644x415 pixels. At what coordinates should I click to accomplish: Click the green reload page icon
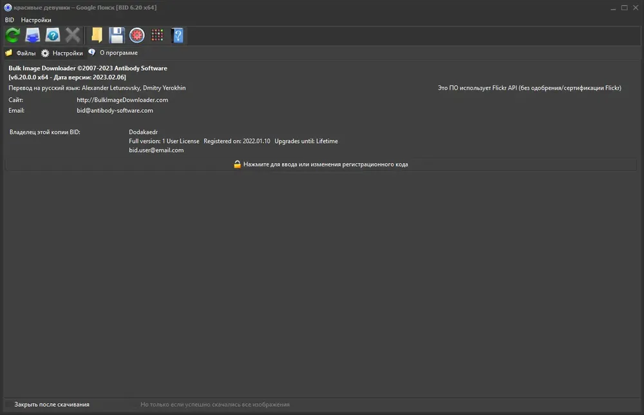click(x=13, y=35)
